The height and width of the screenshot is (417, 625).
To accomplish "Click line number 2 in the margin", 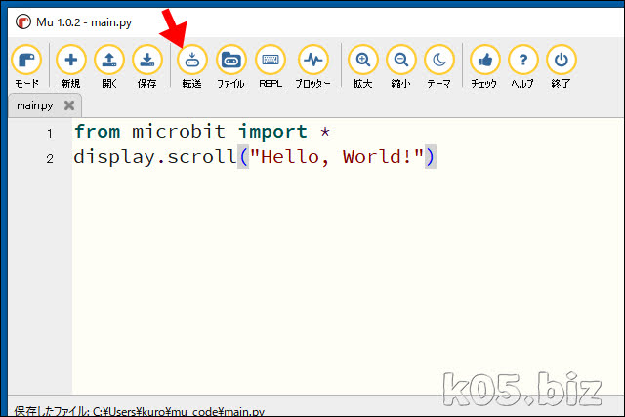I will tap(50, 158).
